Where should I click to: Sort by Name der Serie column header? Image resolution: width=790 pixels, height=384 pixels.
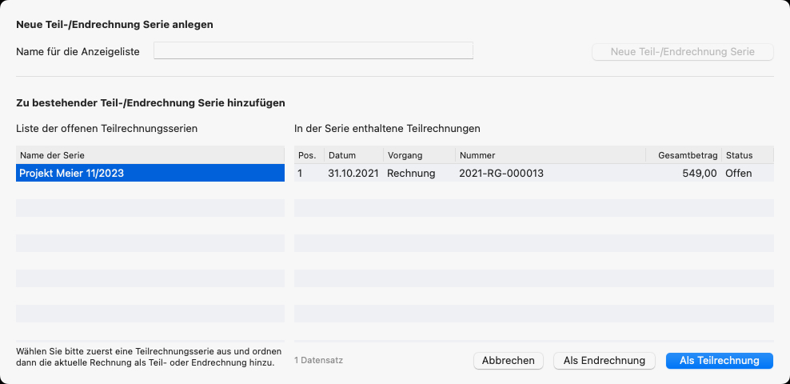(150, 155)
